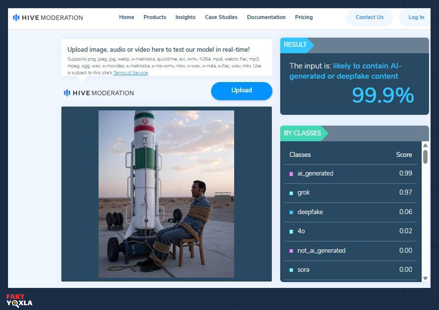
Task: Go to Insights page
Action: coord(185,17)
